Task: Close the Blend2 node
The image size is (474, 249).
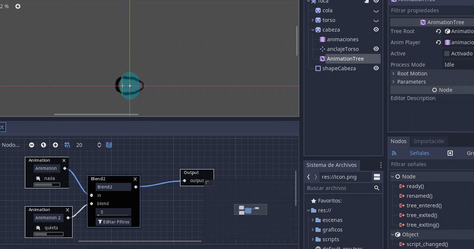Action: click(x=135, y=179)
